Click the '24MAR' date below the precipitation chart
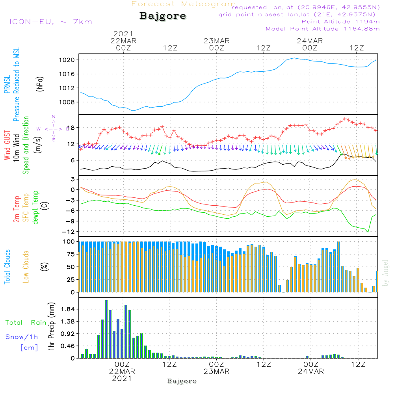Viewport: 394px width, 394px height. tap(311, 372)
